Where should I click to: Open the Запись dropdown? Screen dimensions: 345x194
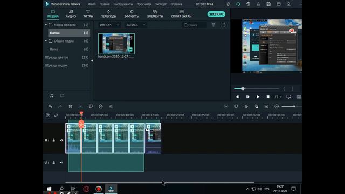pyautogui.click(x=135, y=25)
